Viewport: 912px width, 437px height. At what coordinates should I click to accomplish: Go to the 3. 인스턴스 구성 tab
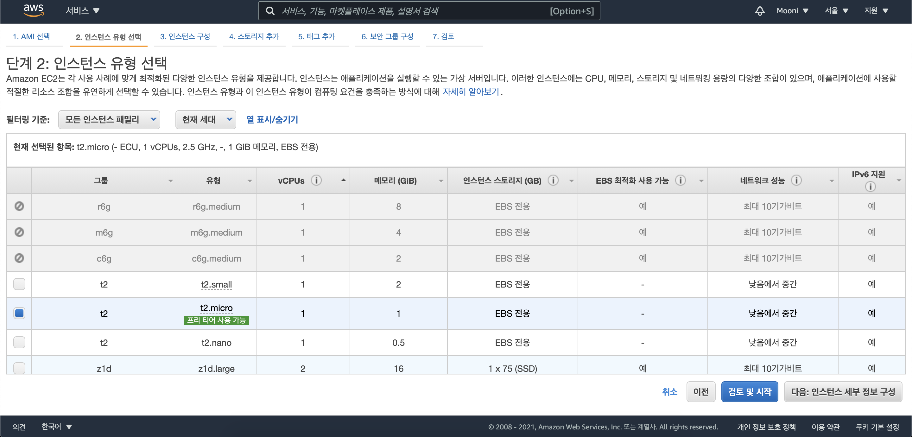click(185, 36)
